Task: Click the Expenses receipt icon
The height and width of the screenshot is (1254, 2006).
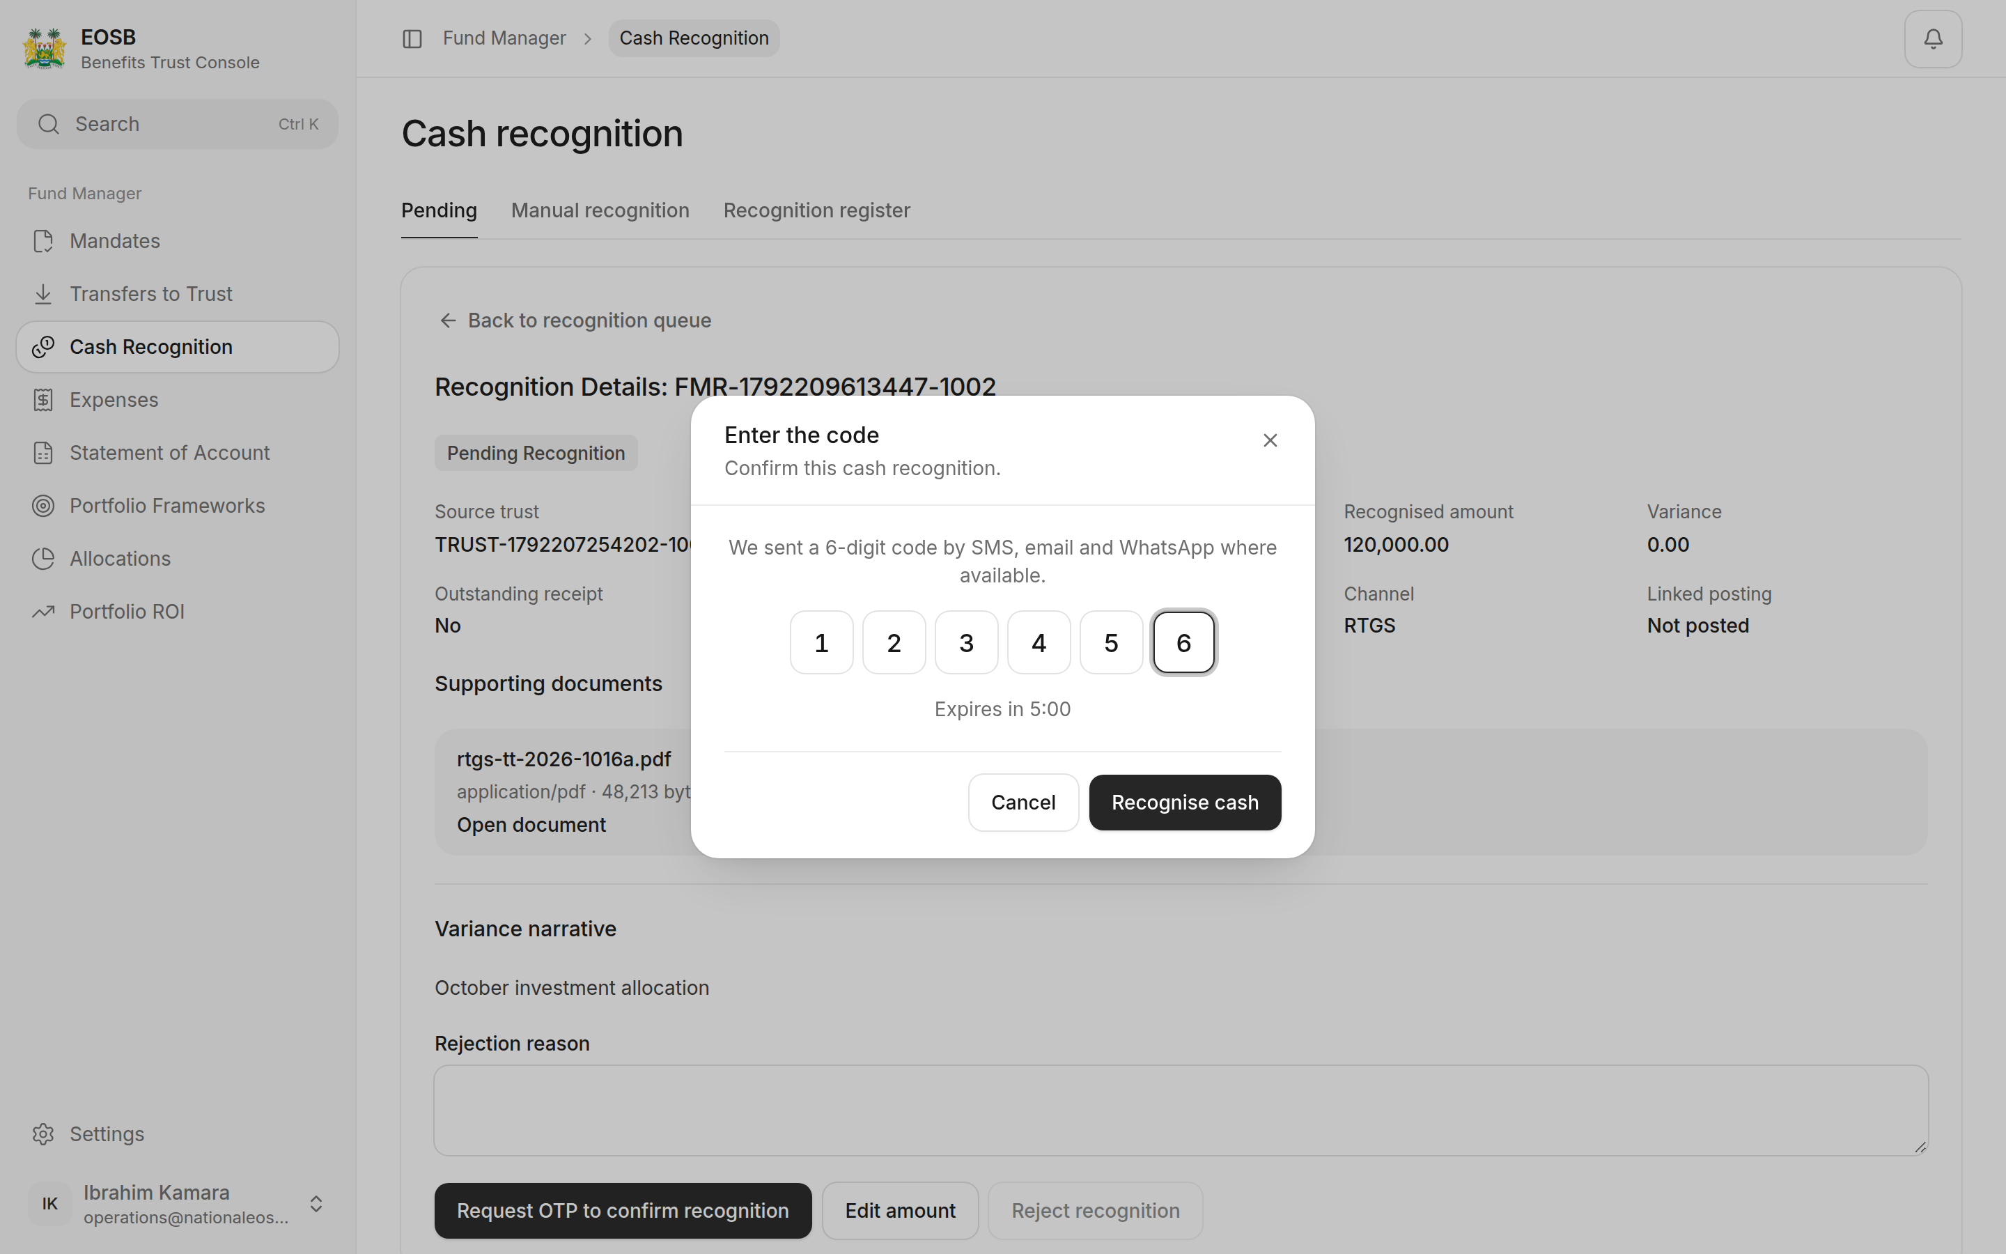Action: click(x=43, y=400)
